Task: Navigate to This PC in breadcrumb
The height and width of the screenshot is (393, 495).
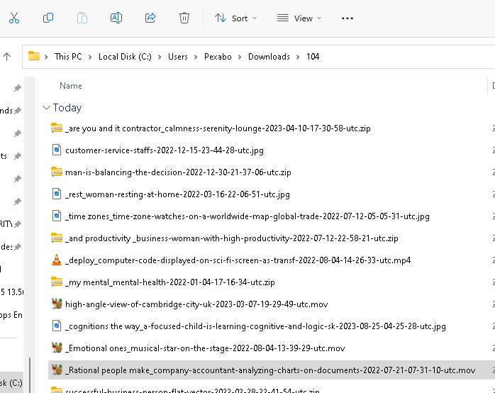Action: [68, 57]
